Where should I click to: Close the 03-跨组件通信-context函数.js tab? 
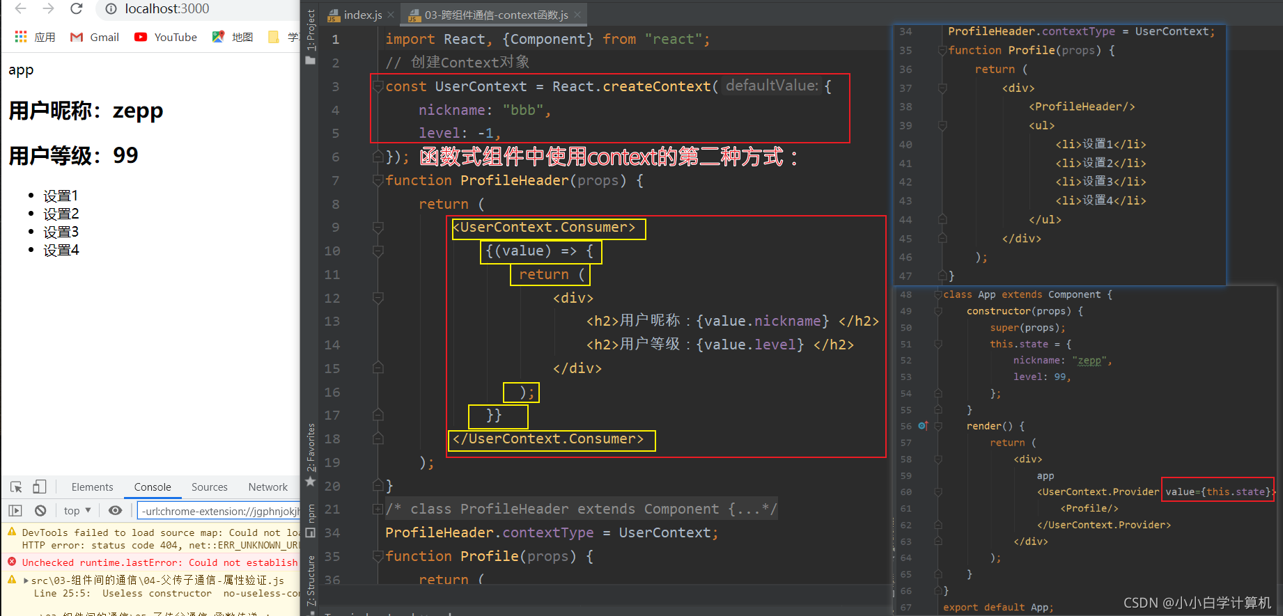577,15
